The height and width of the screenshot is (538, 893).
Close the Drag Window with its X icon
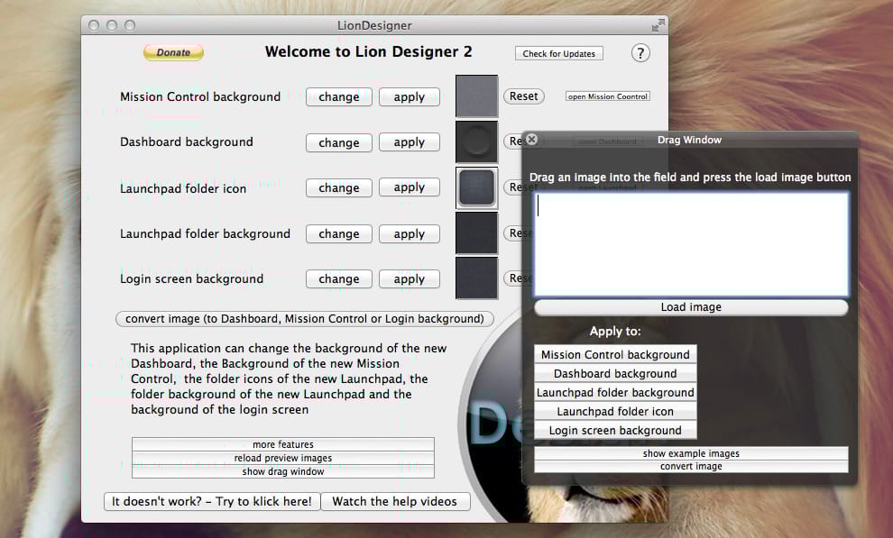click(x=532, y=140)
